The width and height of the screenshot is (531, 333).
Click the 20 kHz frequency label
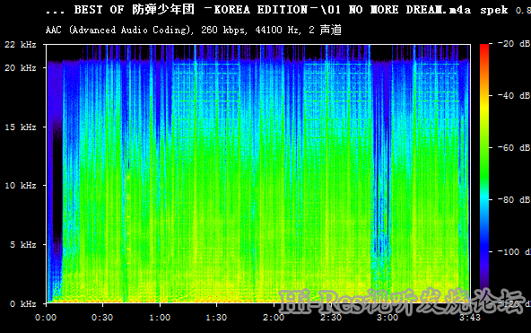point(21,67)
